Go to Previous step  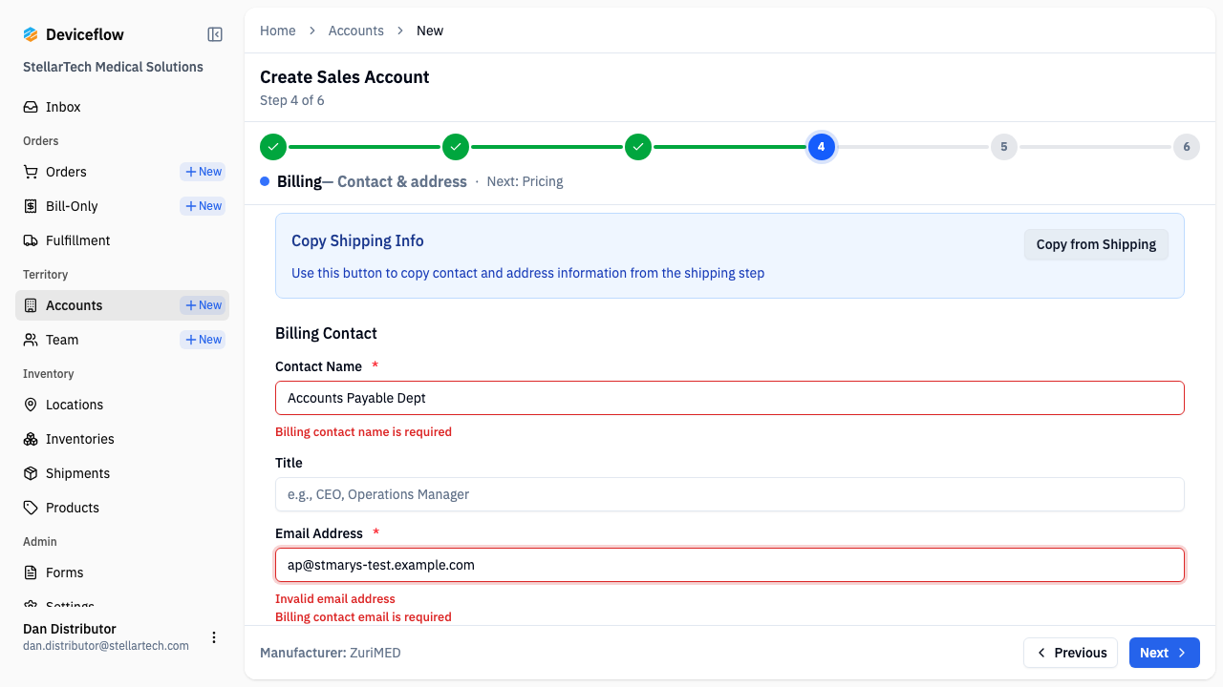(x=1070, y=653)
